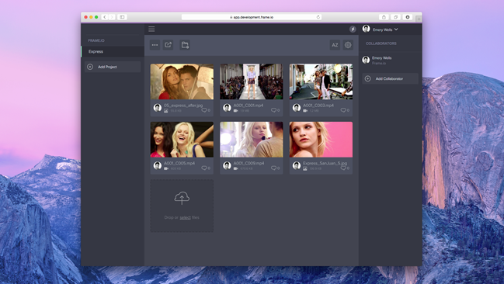
Task: Open the A001_C003.mp4 video thumbnail
Action: pyautogui.click(x=321, y=81)
